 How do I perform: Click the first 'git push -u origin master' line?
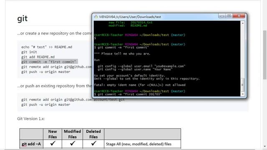[x=45, y=72]
